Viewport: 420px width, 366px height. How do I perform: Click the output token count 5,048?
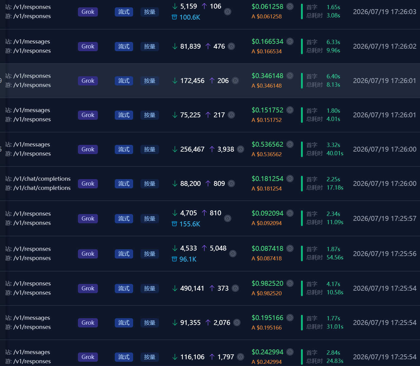[x=218, y=248]
